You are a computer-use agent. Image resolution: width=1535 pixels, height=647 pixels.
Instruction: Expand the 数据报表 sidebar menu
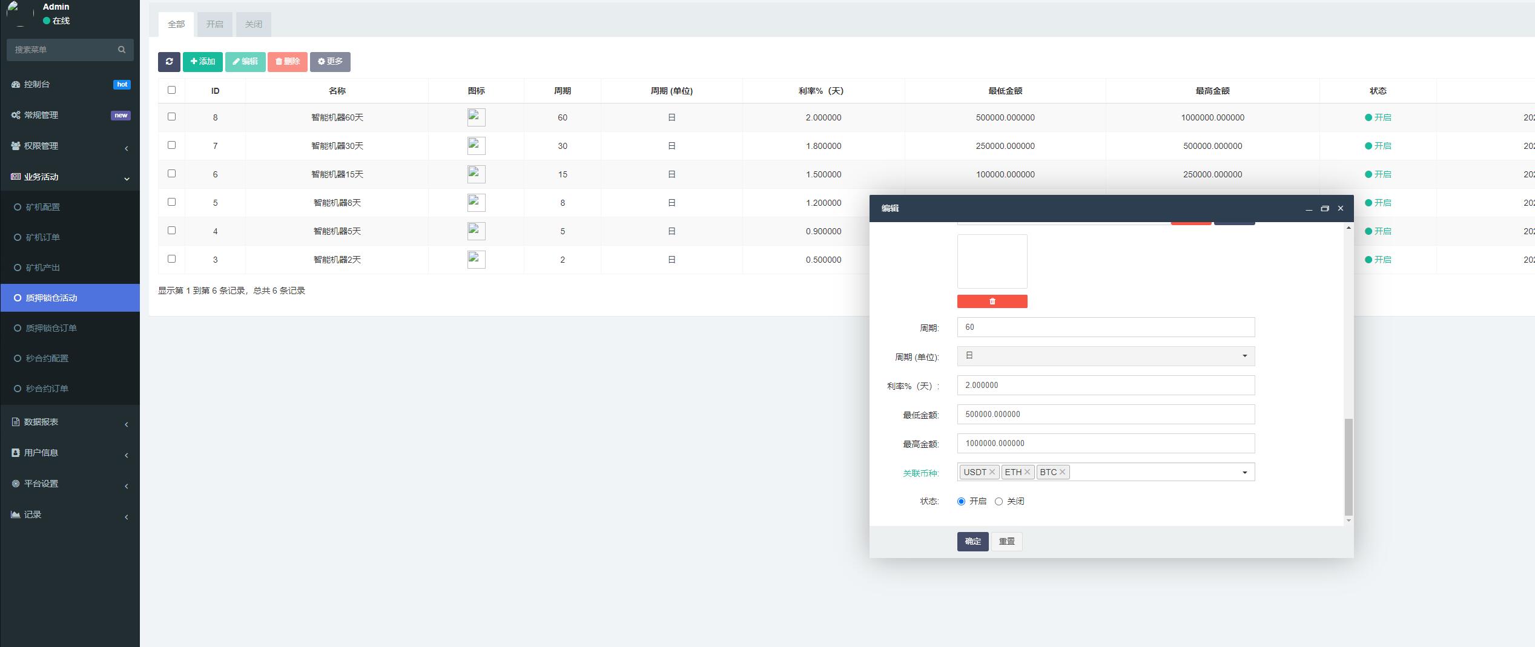70,422
